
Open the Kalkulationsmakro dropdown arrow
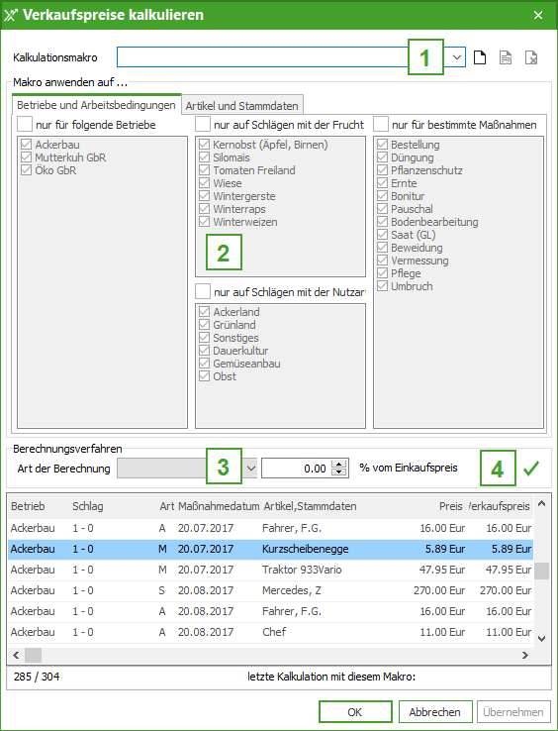457,57
